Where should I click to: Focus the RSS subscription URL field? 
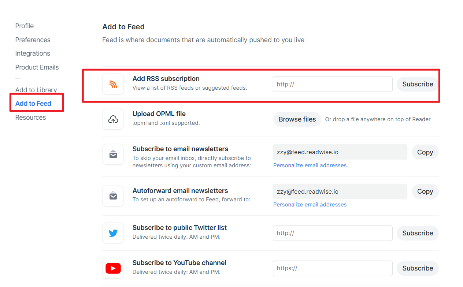coord(333,84)
